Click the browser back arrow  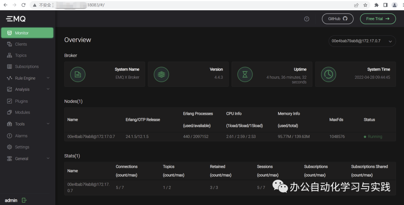(5, 5)
